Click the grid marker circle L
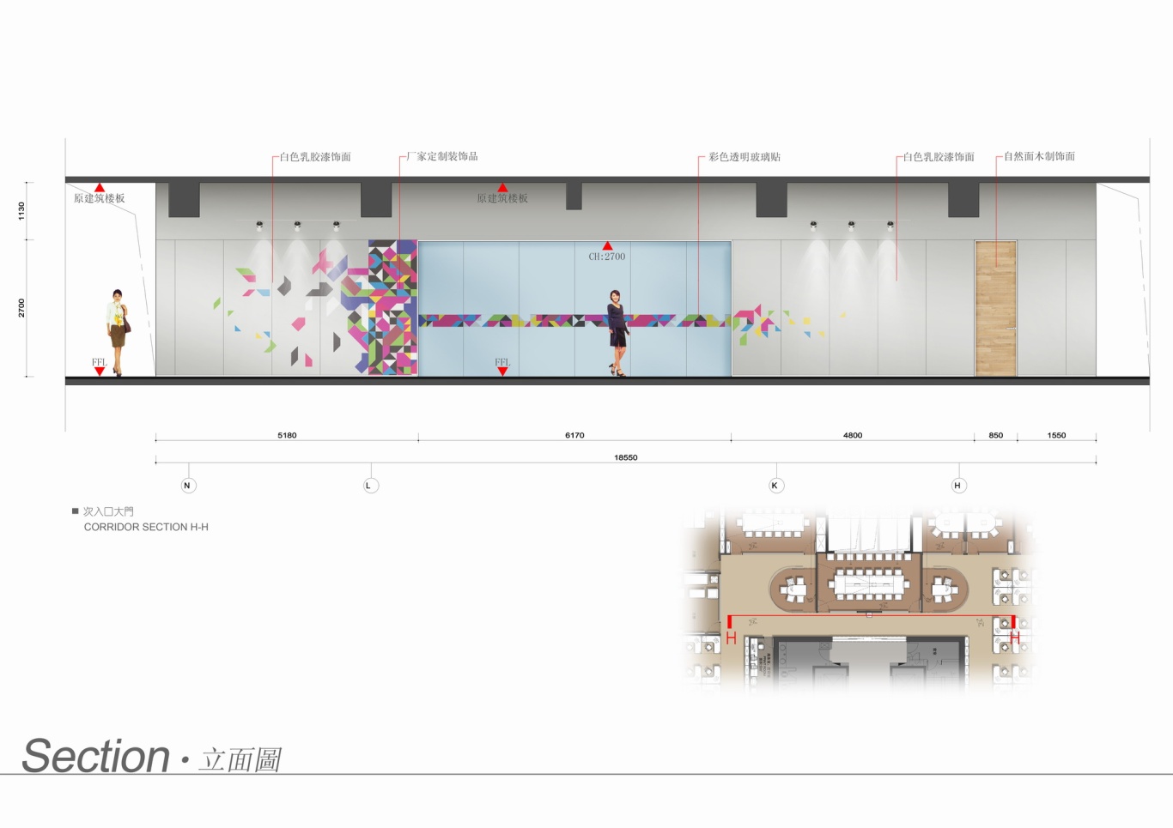This screenshot has width=1173, height=828. pyautogui.click(x=371, y=486)
